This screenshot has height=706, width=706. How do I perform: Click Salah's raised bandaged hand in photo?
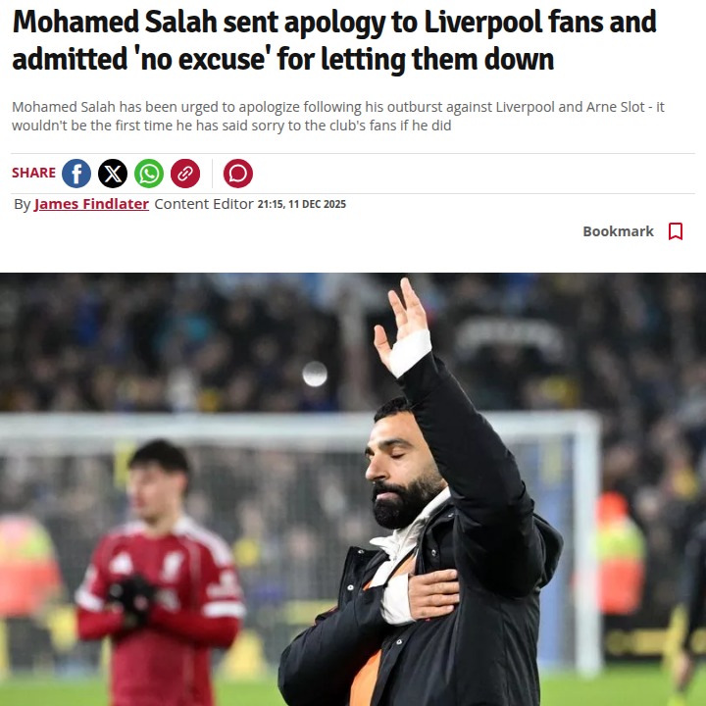pyautogui.click(x=404, y=328)
